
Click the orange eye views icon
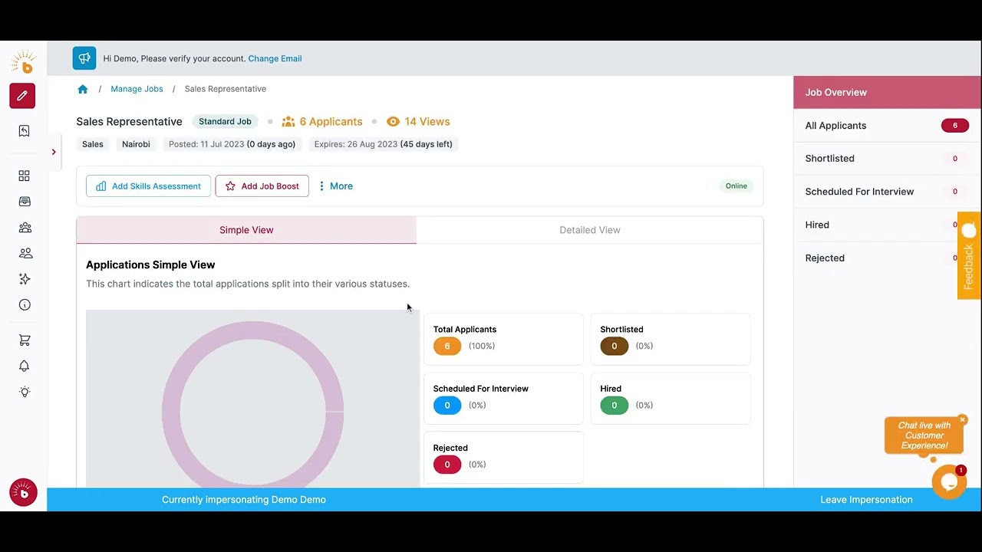[394, 122]
